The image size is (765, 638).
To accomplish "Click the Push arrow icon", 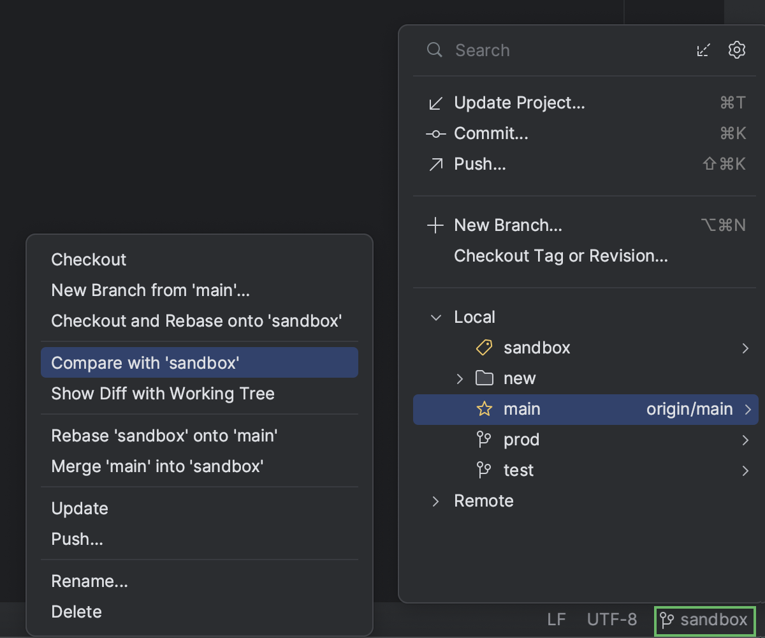I will (x=435, y=164).
